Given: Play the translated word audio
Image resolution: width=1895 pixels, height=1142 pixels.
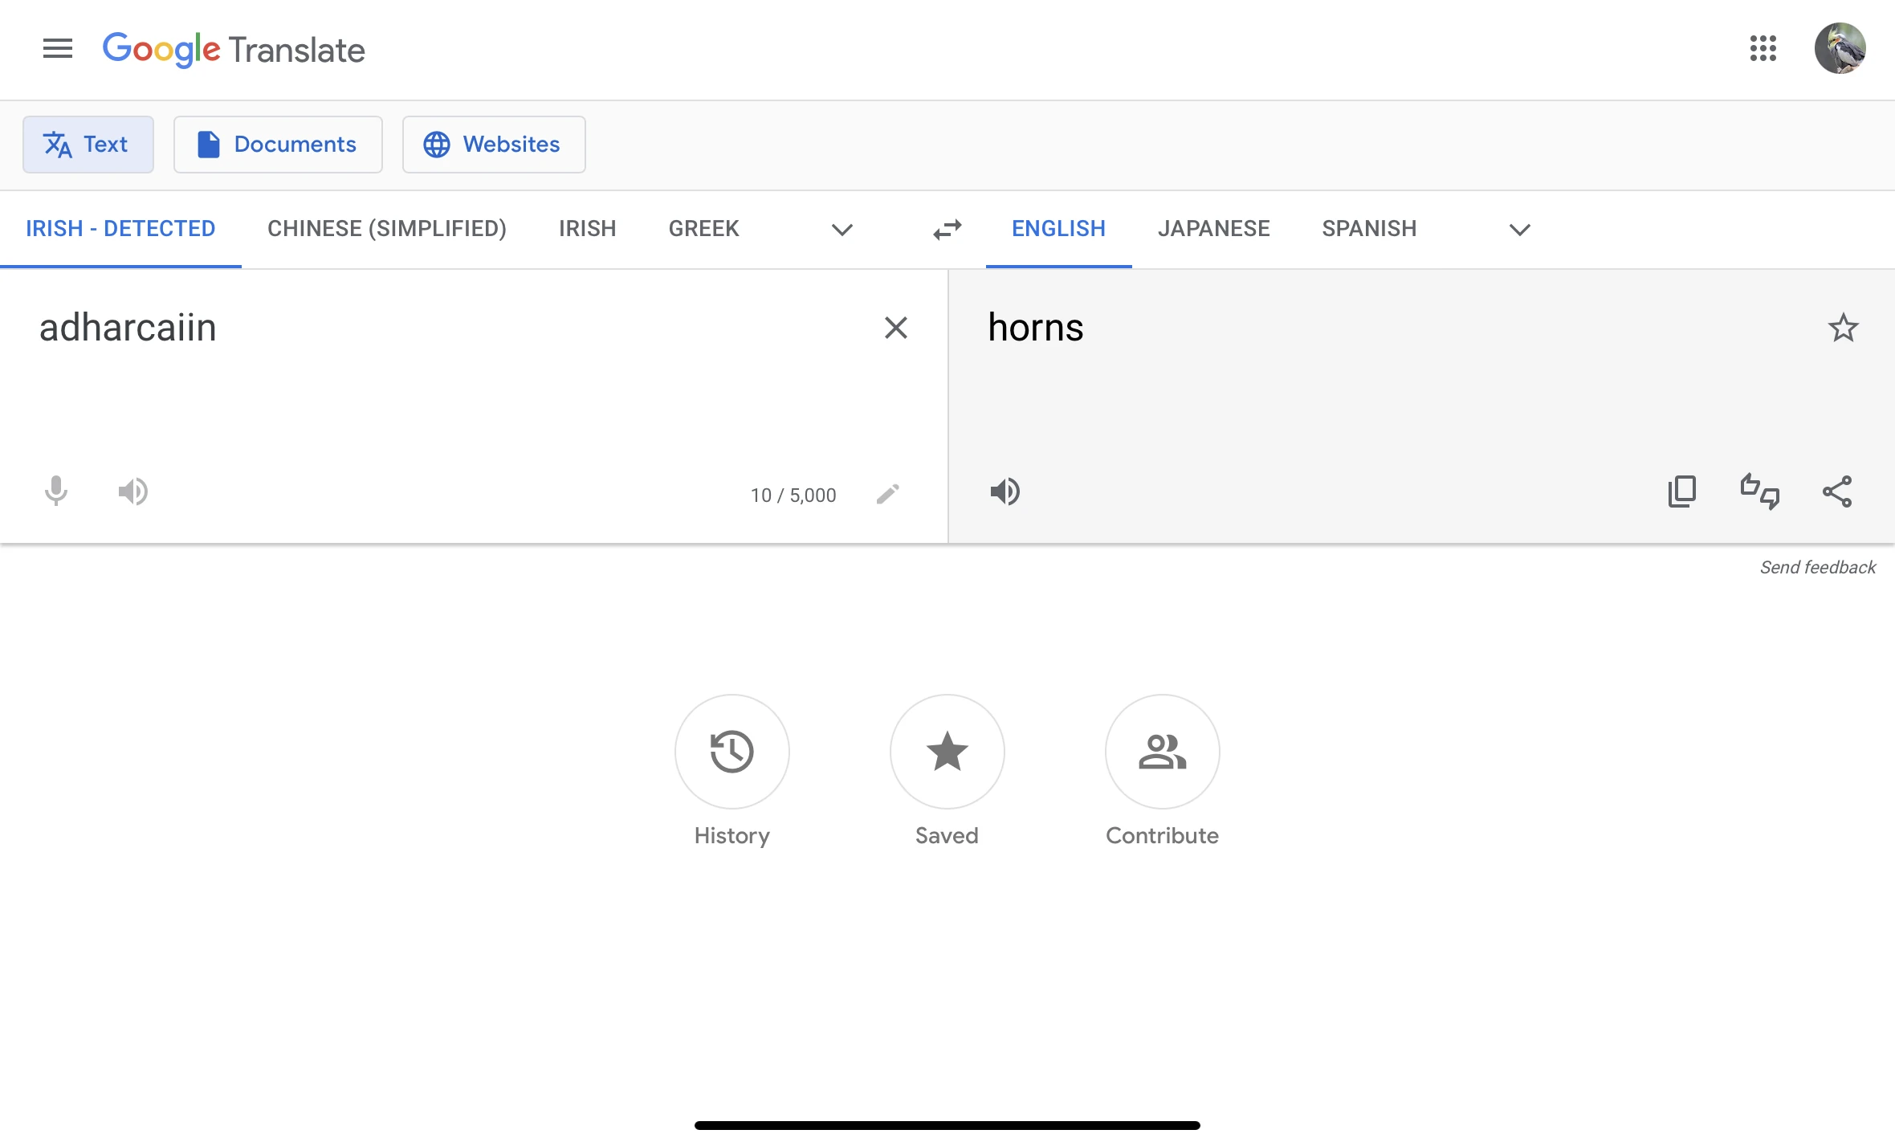Looking at the screenshot, I should click(1005, 491).
